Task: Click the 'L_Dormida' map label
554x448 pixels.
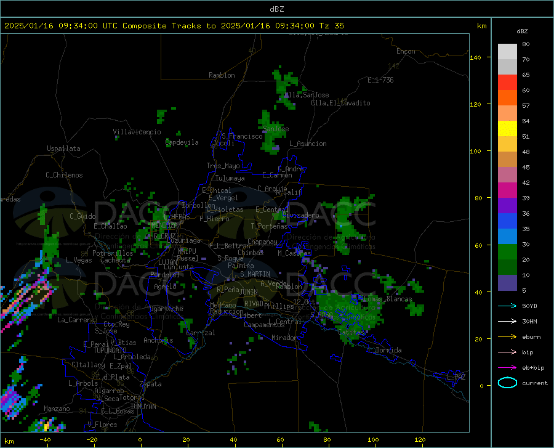Action: pos(385,350)
